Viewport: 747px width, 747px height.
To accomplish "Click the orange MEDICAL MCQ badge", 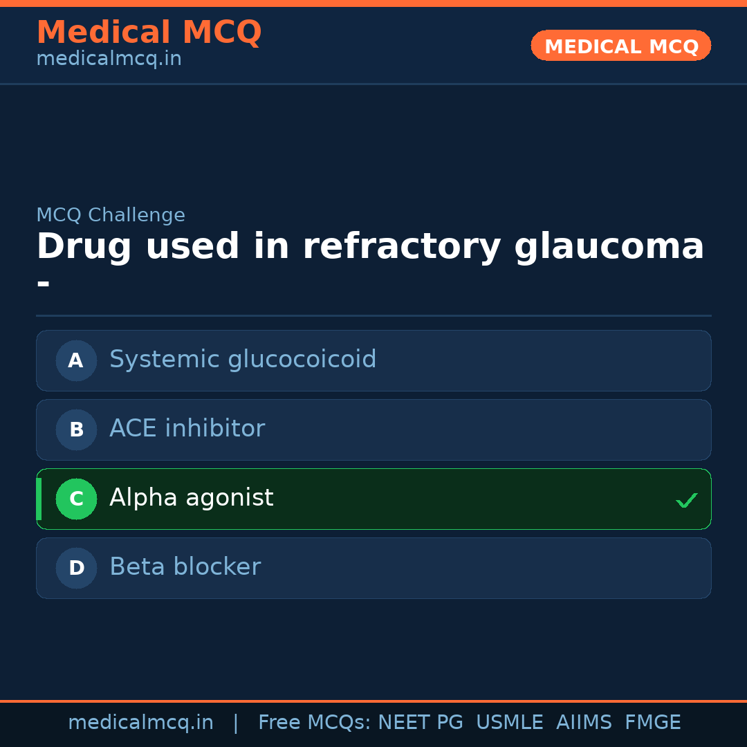I will 620,46.
